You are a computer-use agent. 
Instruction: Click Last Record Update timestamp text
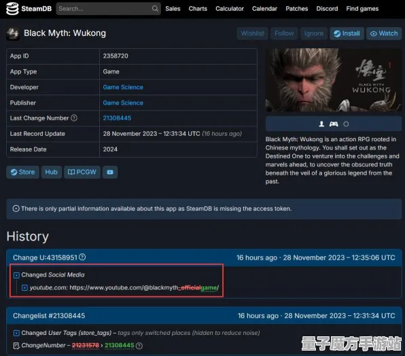click(152, 134)
